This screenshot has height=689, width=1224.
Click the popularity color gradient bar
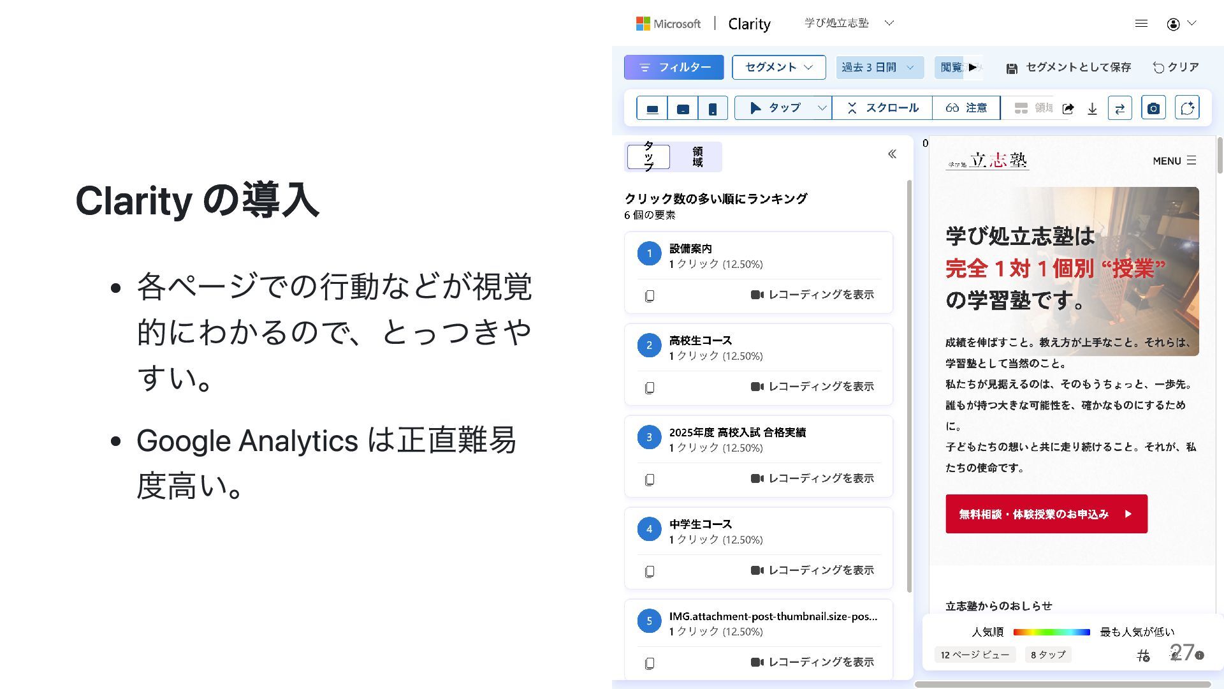pyautogui.click(x=1051, y=632)
